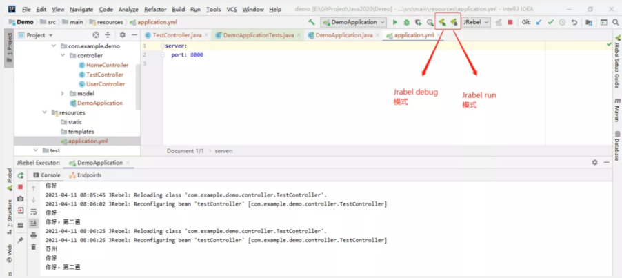
Task: Click the camera Dump Threads icon
Action: point(21,199)
